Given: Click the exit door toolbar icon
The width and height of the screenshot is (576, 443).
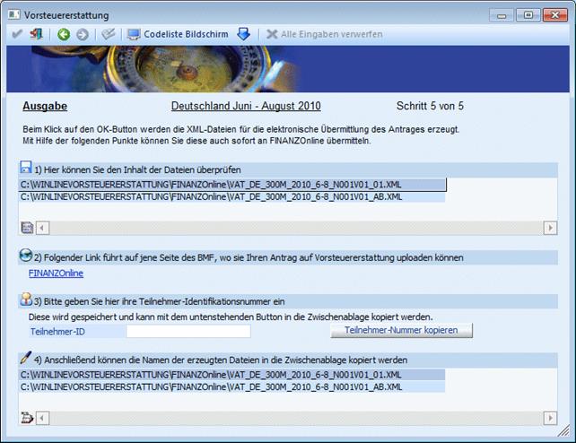Looking at the screenshot, I should click(x=36, y=34).
